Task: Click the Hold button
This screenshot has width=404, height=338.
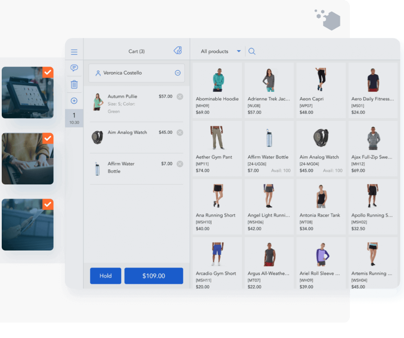Action: pyautogui.click(x=105, y=276)
